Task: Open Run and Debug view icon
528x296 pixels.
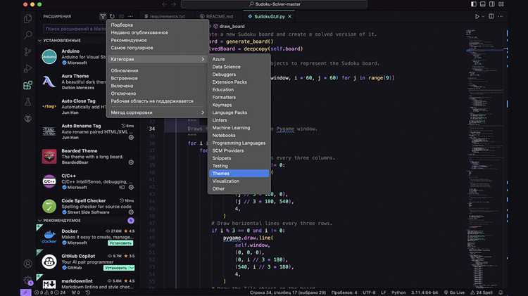Action: coord(28,68)
